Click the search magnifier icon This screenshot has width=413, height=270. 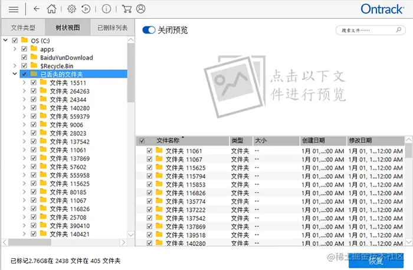[x=399, y=29]
